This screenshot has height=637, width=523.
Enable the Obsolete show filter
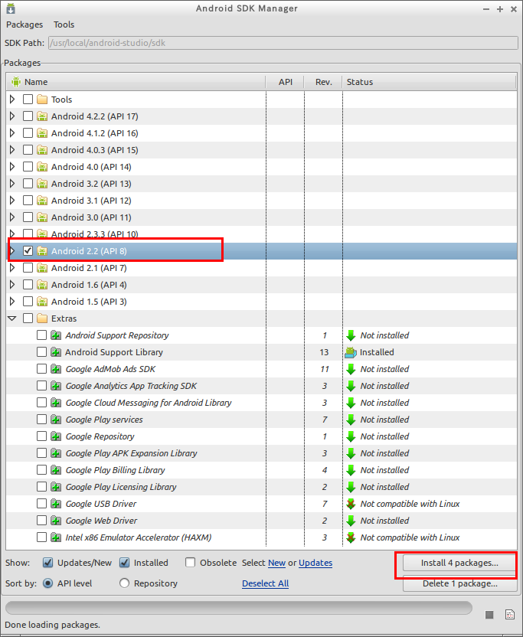click(x=190, y=563)
